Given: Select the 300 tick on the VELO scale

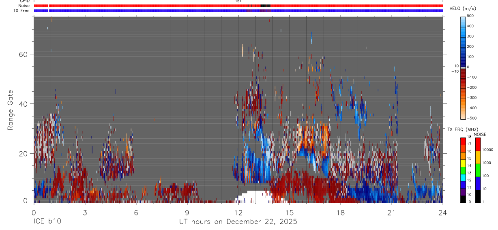Looking at the screenshot, I should click(471, 36).
